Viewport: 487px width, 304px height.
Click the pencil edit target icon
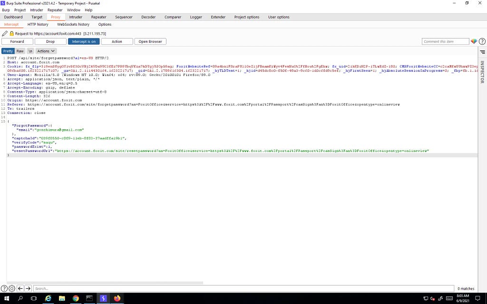click(5, 33)
